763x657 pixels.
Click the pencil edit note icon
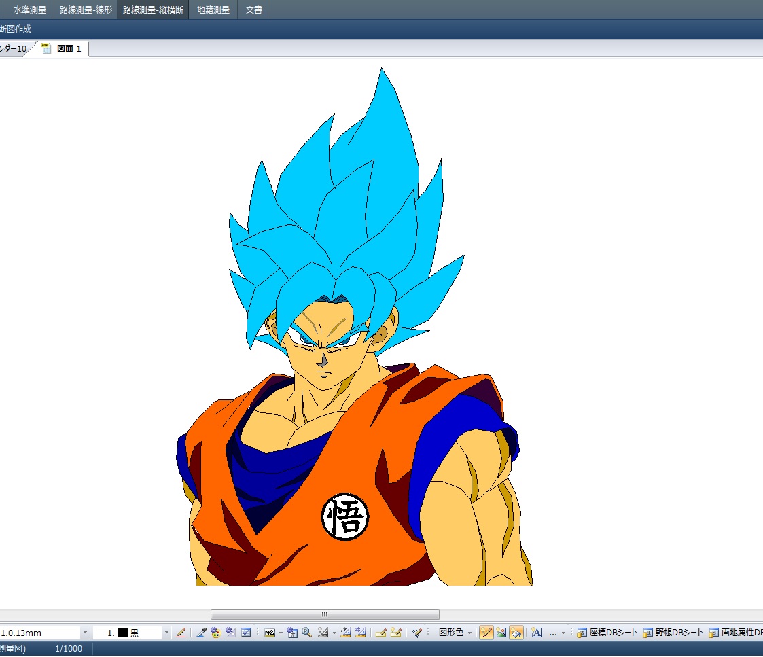click(381, 633)
